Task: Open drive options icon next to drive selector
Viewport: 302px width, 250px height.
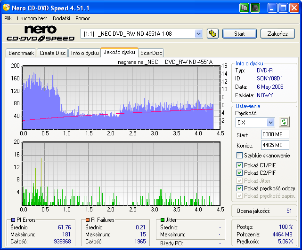Action: (x=212, y=34)
